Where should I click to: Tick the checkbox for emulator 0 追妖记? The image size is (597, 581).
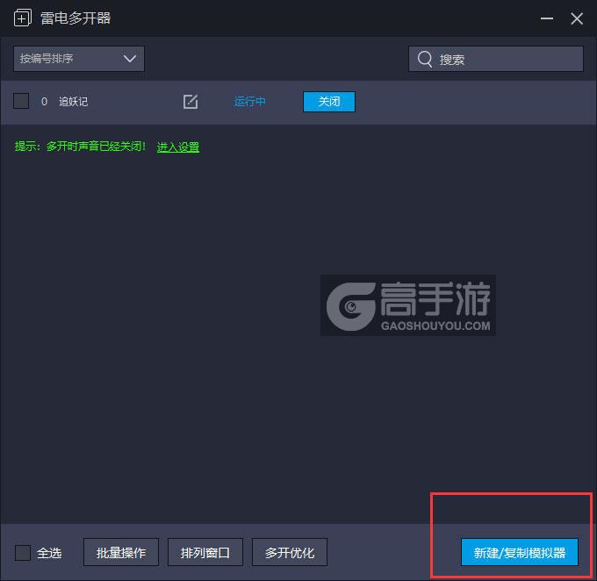(21, 101)
